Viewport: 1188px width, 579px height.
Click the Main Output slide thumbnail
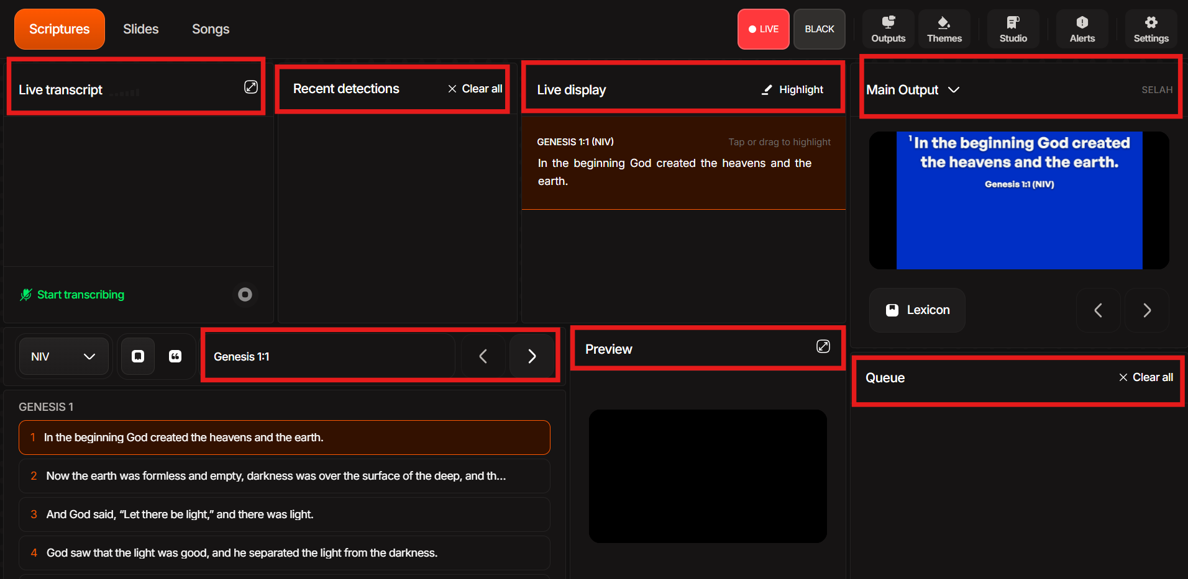(1019, 200)
